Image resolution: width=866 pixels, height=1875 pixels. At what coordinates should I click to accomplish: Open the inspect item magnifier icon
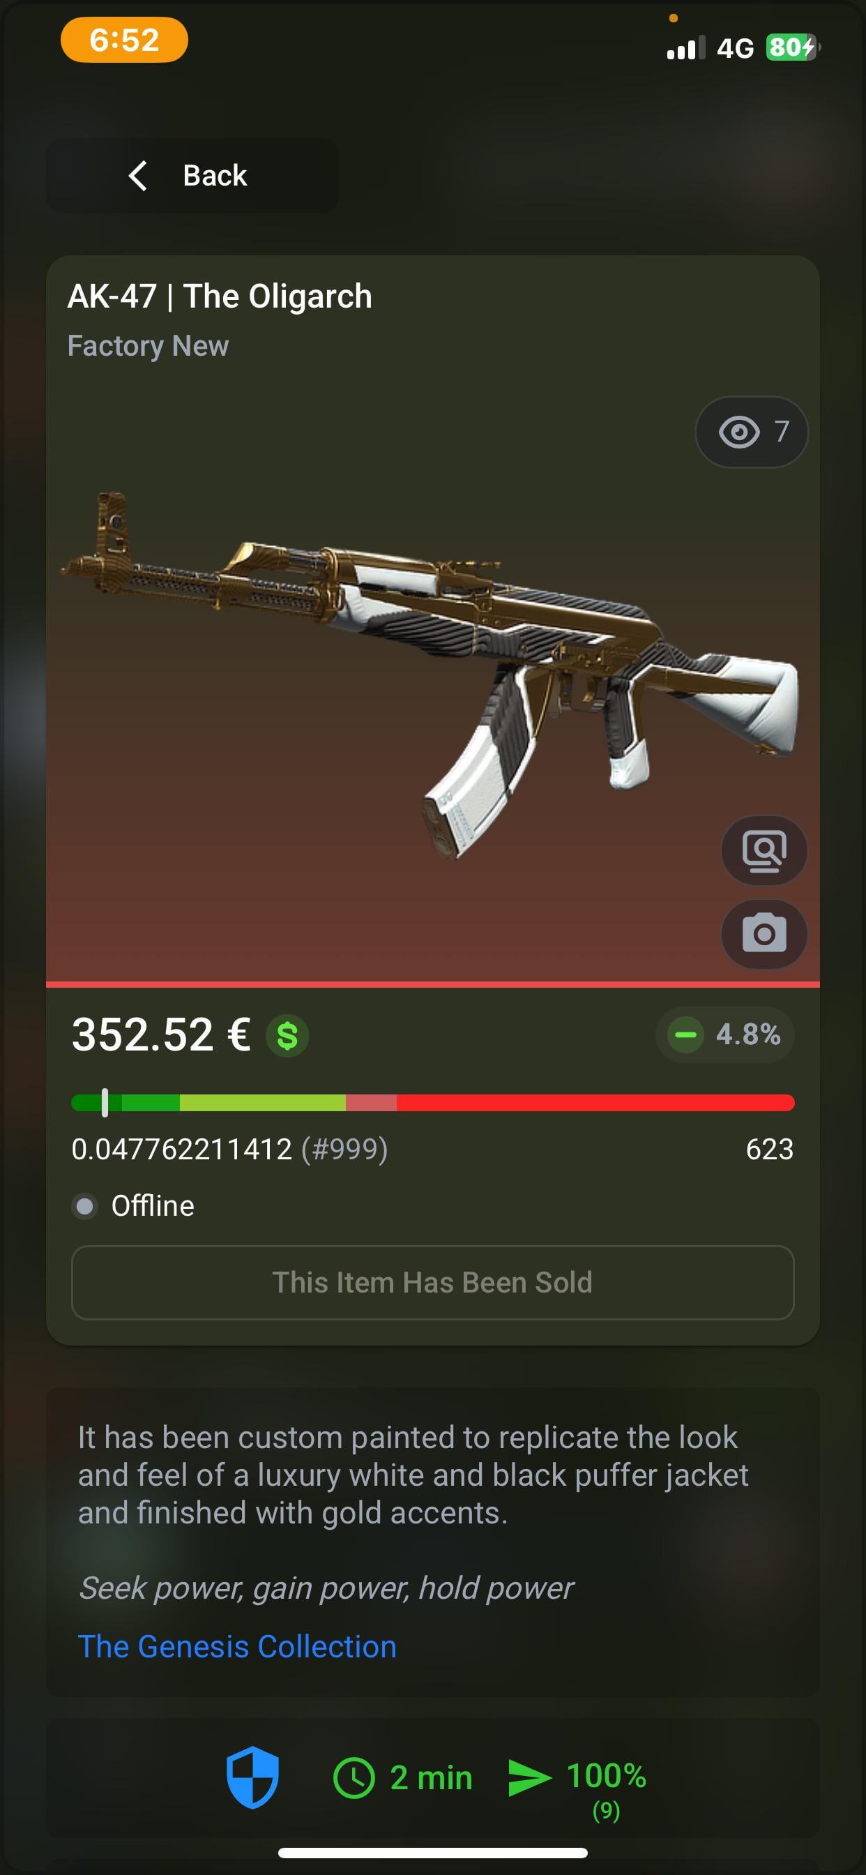(764, 850)
